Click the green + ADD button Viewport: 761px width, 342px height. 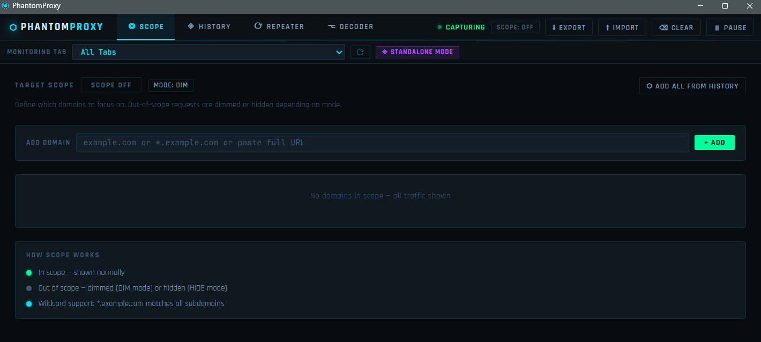coord(714,143)
